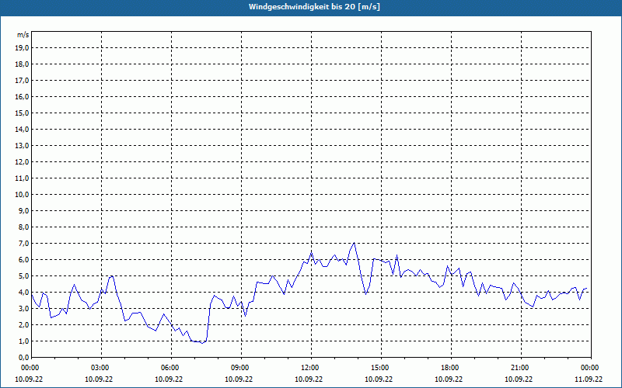The height and width of the screenshot is (388, 622).
Task: Click the m/s unit label
Action: coord(23,35)
